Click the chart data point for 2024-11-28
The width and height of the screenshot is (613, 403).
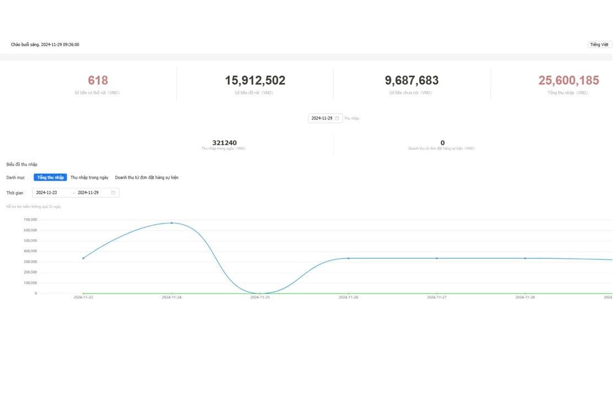pyautogui.click(x=525, y=258)
